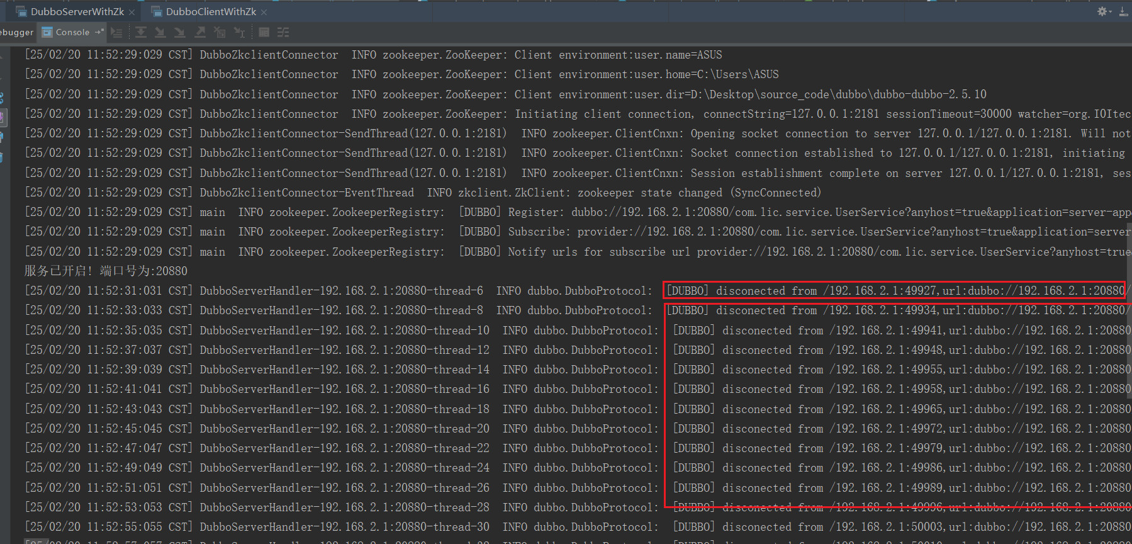Click the thread-8 disconnected log line
The image size is (1132, 544).
[578, 310]
